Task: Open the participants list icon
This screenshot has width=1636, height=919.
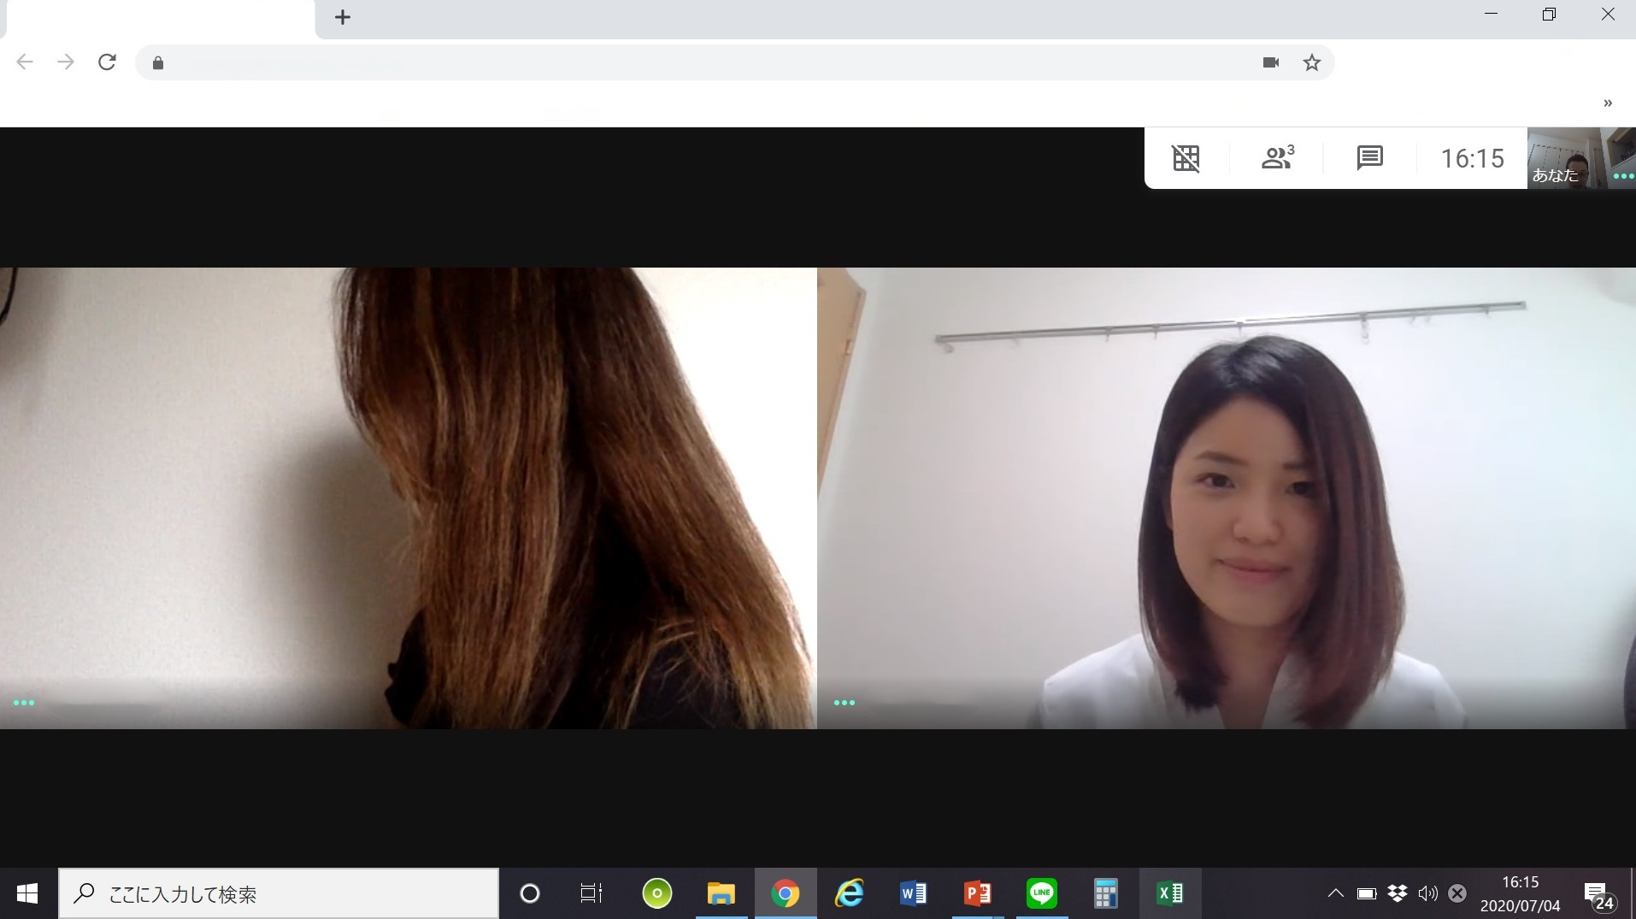Action: coord(1277,158)
